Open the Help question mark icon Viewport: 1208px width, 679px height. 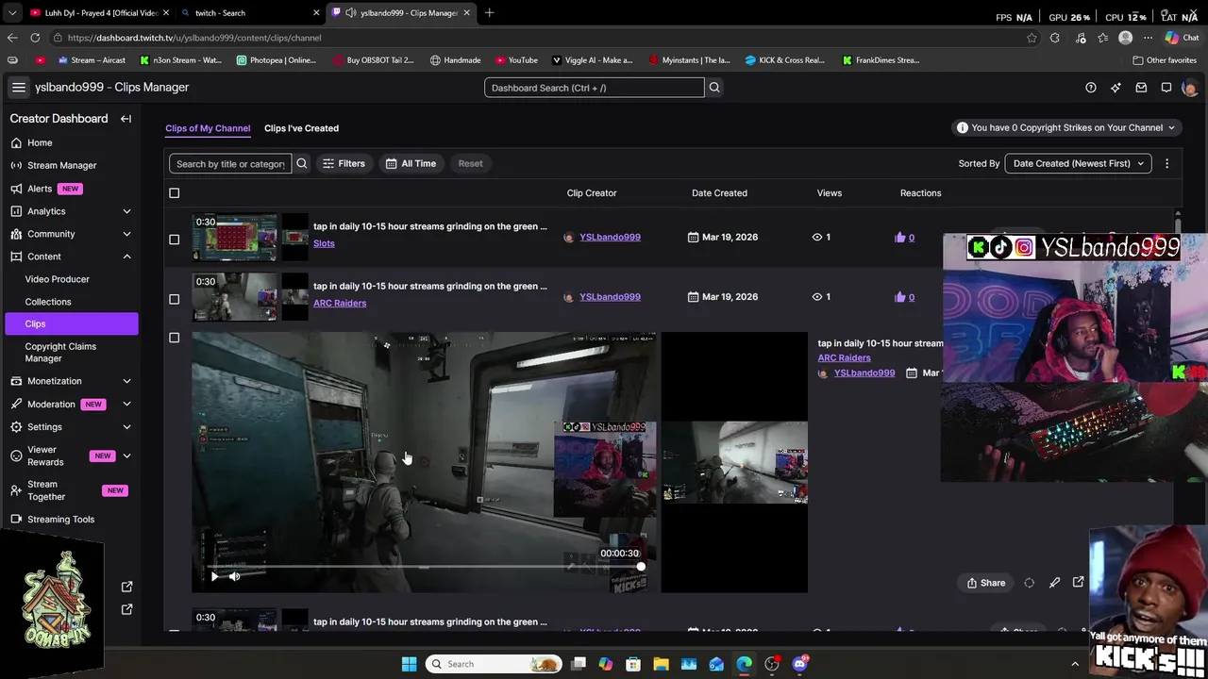(1091, 88)
